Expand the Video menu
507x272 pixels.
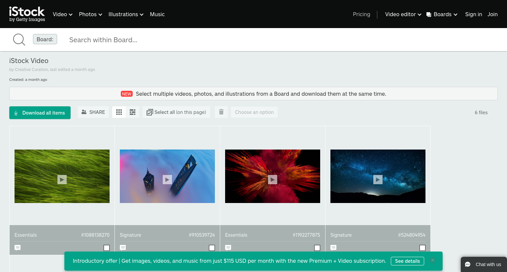[63, 14]
